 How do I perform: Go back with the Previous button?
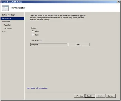point(79,96)
